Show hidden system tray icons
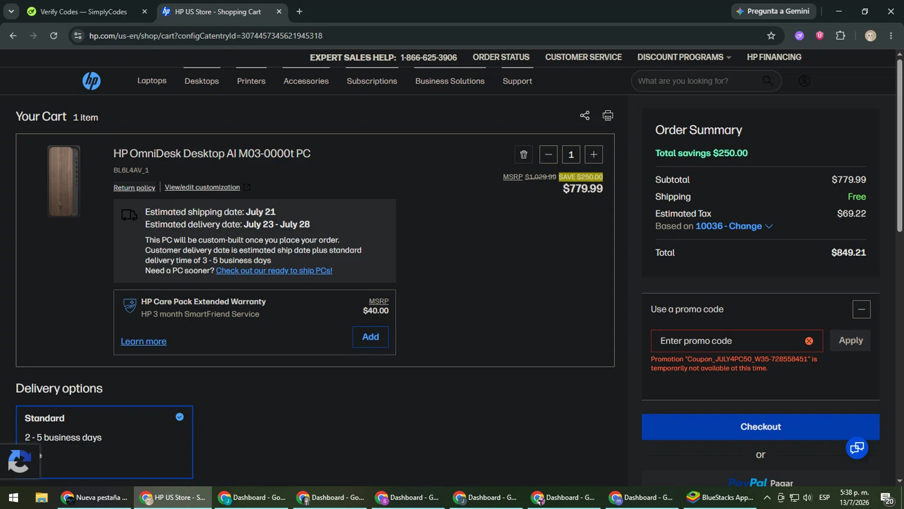 [x=767, y=498]
